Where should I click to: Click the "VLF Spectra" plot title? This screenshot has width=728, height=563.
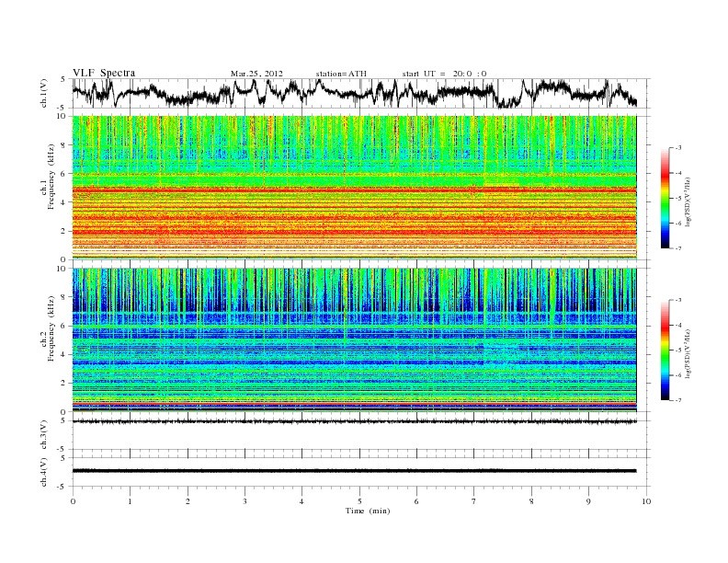(104, 73)
